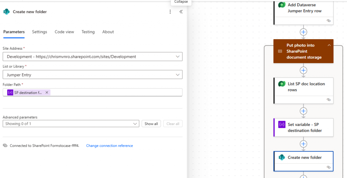Open the Site Address dropdown
The image size is (347, 178).
[178, 57]
